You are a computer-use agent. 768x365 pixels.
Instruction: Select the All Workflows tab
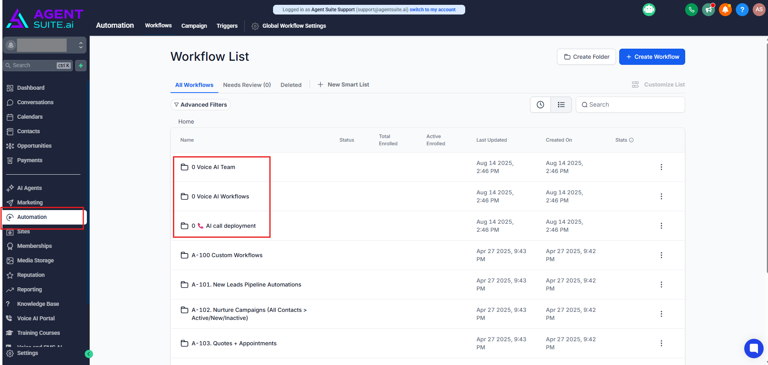pyautogui.click(x=194, y=85)
